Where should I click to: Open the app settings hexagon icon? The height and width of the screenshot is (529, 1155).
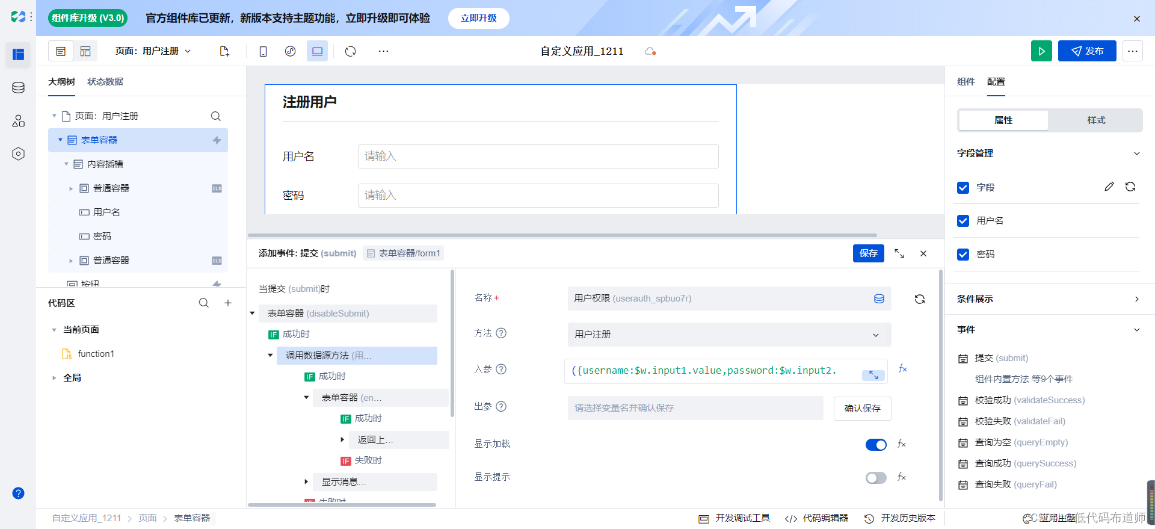18,154
